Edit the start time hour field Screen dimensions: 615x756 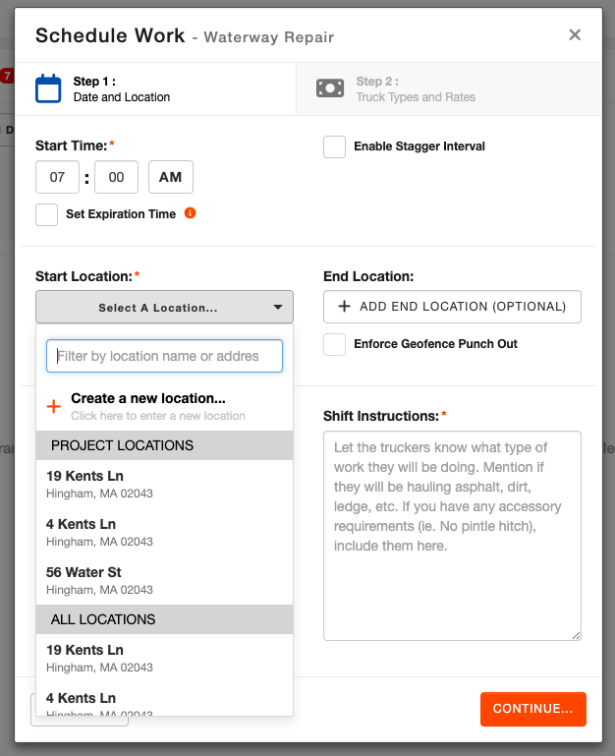point(57,178)
